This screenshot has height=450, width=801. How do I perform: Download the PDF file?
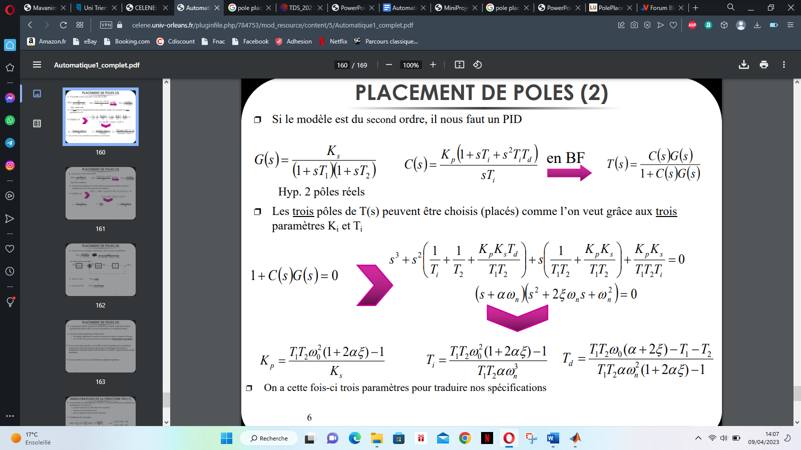click(744, 64)
